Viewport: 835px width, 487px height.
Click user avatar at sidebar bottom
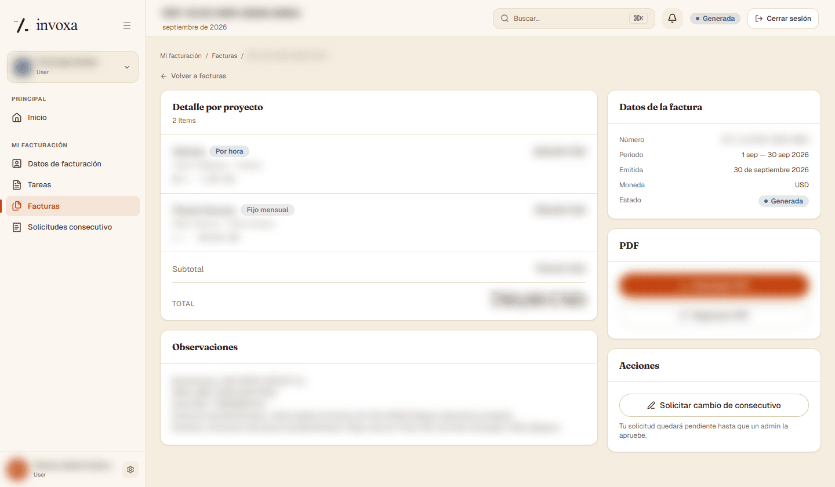tap(17, 470)
